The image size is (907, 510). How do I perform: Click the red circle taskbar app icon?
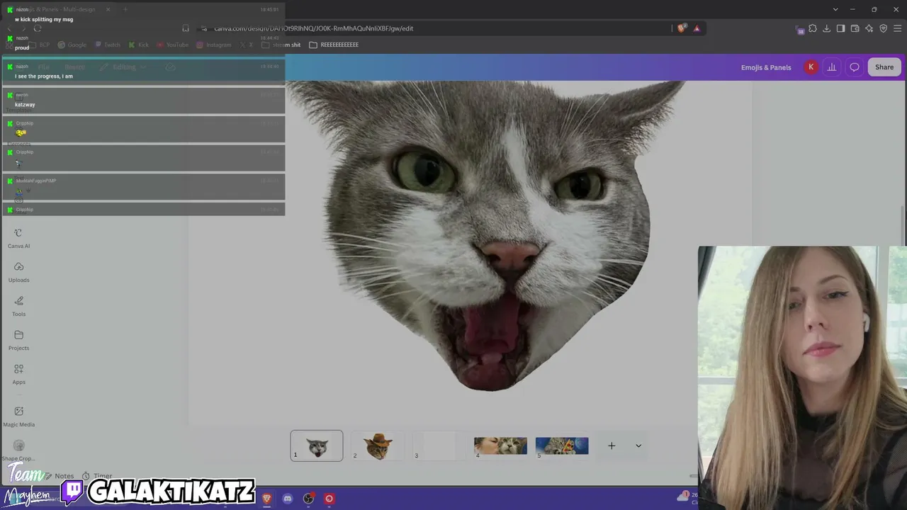(329, 499)
